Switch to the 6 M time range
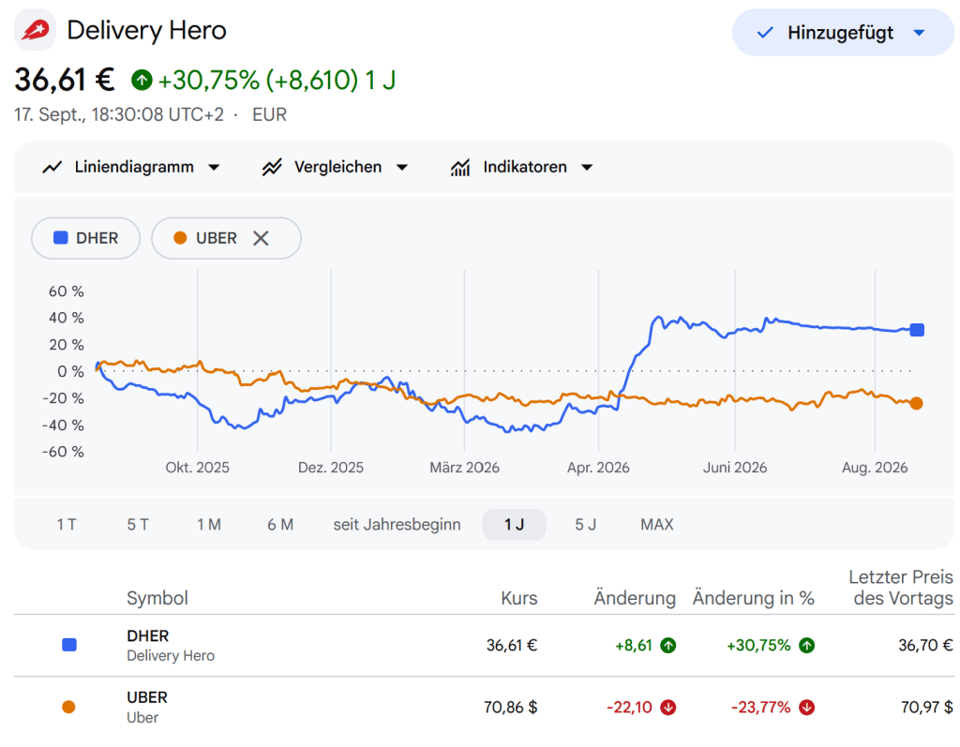Viewport: 960px width, 747px height. pyautogui.click(x=279, y=525)
